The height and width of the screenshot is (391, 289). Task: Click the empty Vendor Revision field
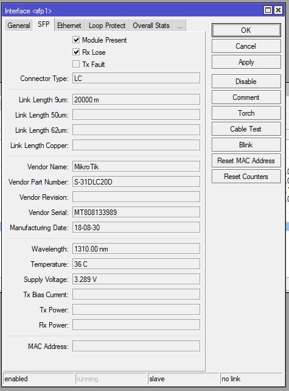click(136, 197)
